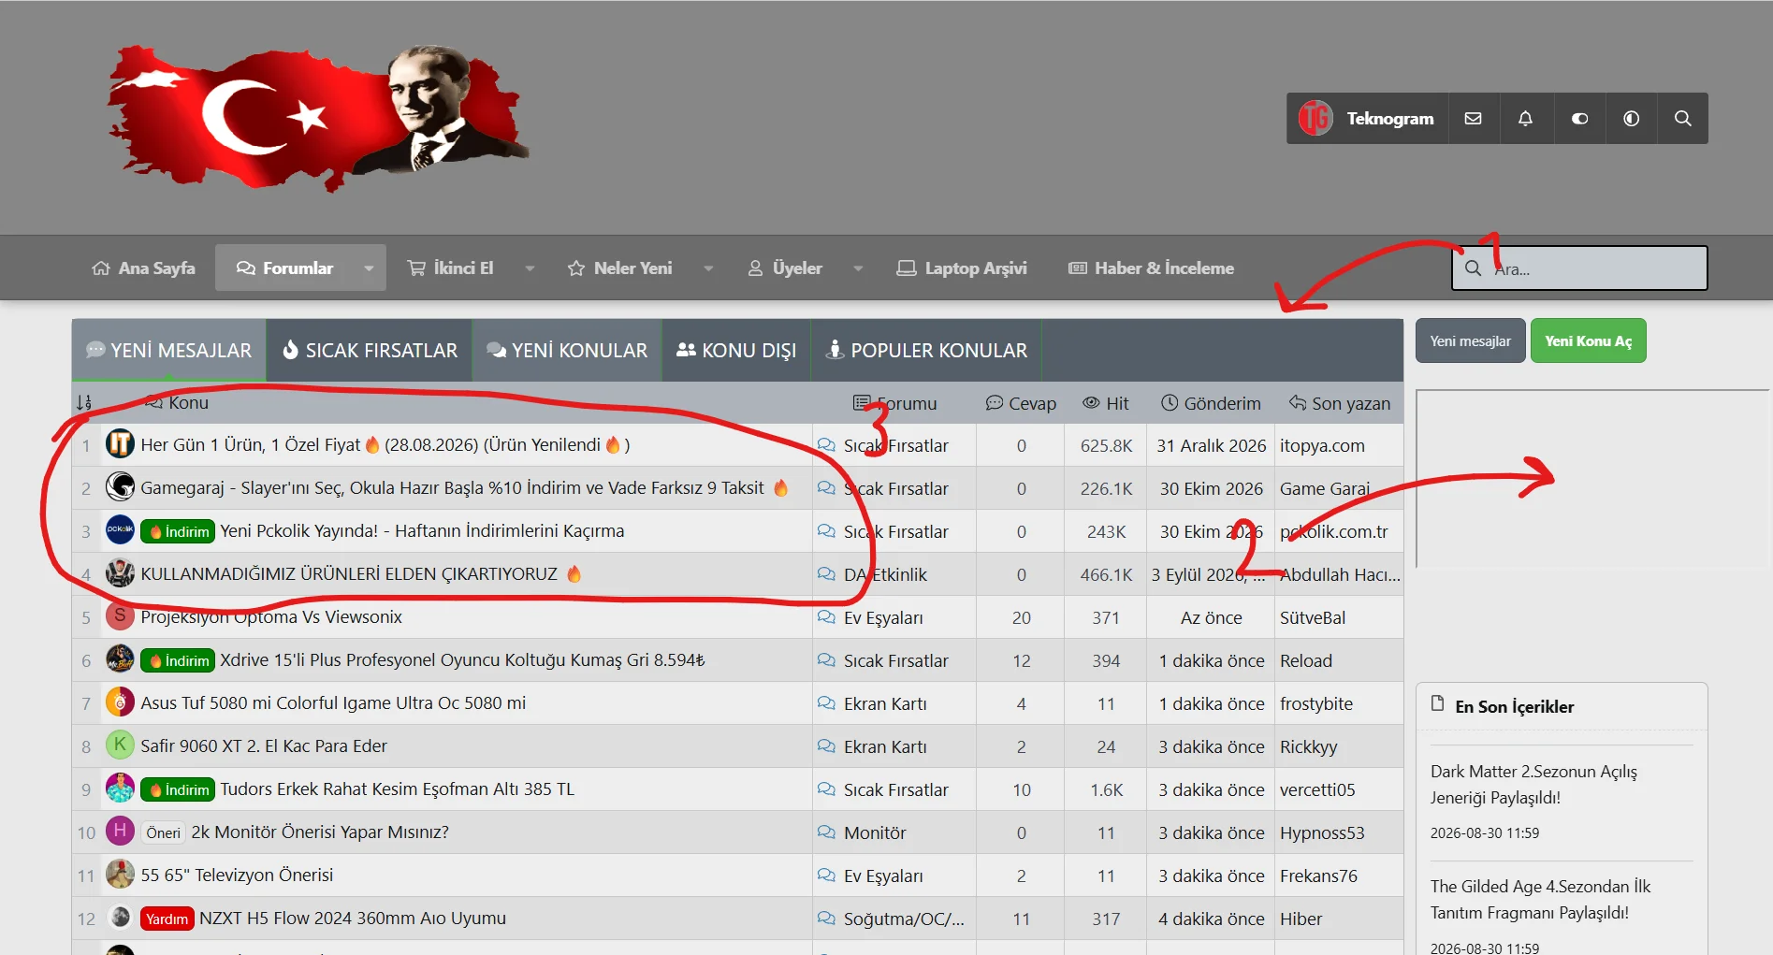1773x955 pixels.
Task: Expand the Neler Yeni dropdown arrow
Action: point(708,268)
